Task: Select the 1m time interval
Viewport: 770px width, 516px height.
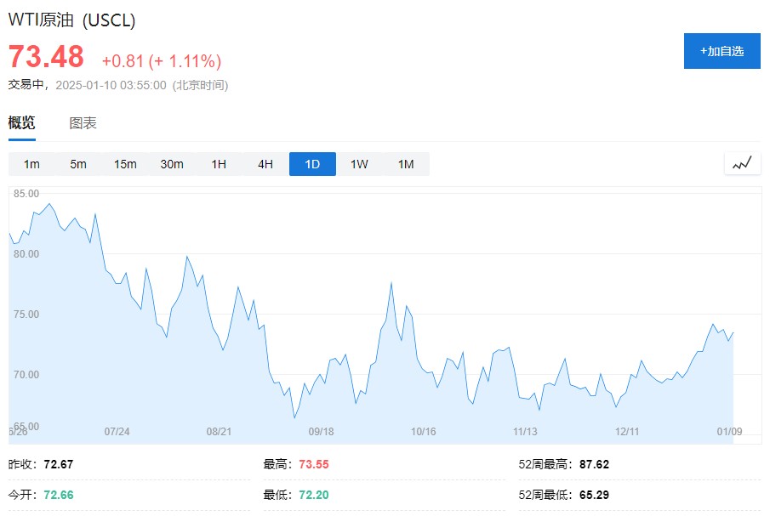Action: coord(31,164)
